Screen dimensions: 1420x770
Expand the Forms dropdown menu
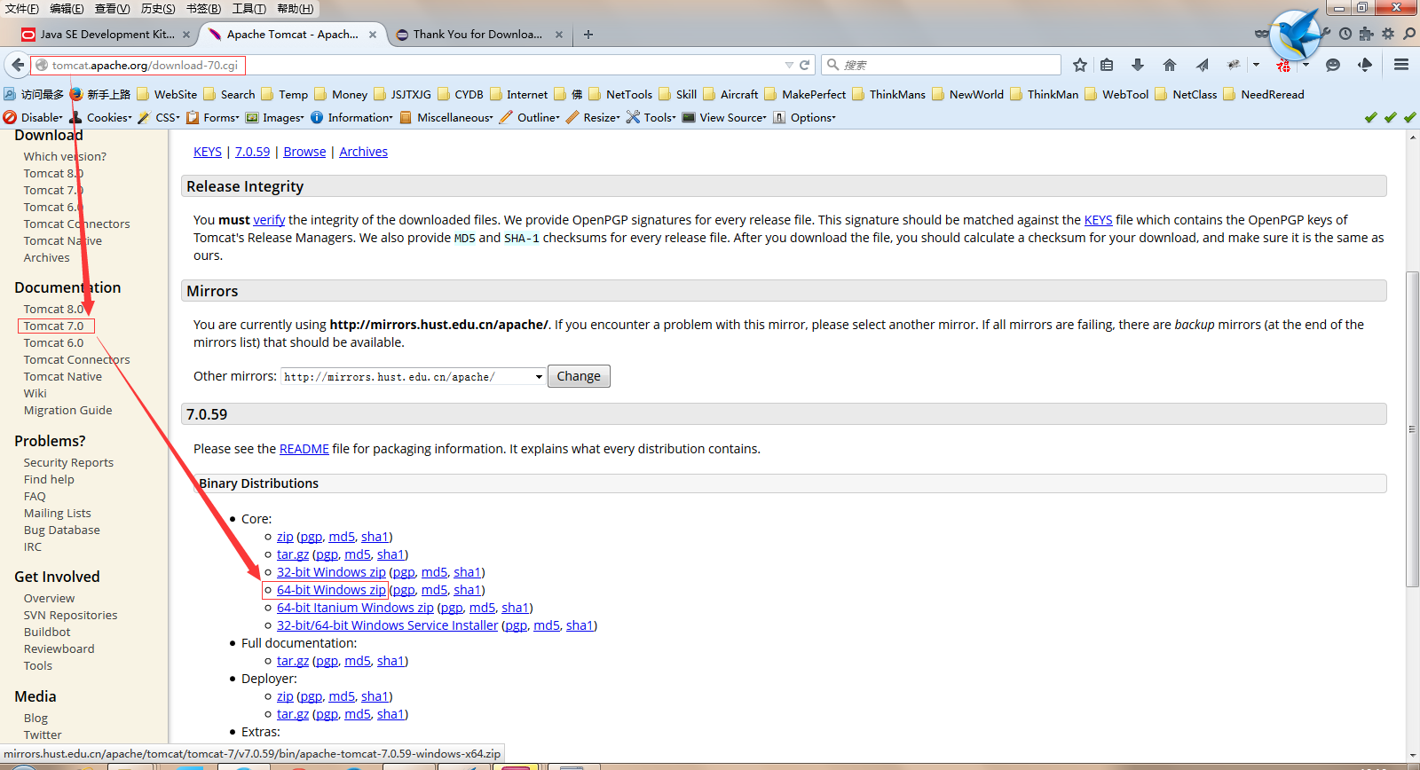(213, 117)
